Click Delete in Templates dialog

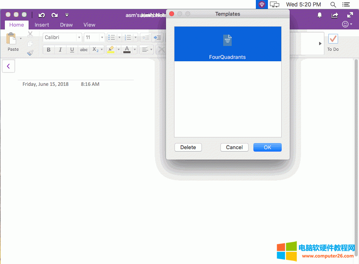pyautogui.click(x=188, y=147)
